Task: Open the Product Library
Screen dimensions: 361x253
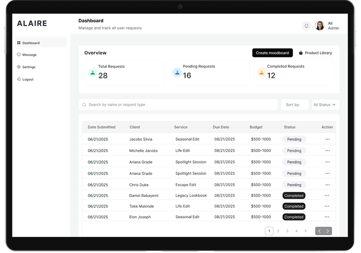Action: click(x=316, y=53)
